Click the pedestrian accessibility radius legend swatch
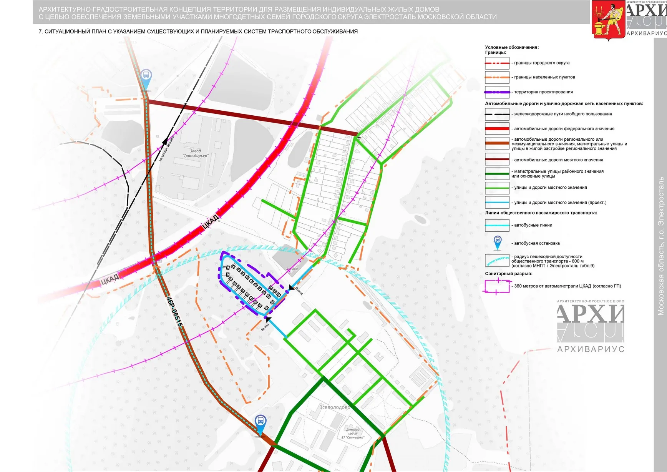Image resolution: width=667 pixels, height=472 pixels. [x=497, y=261]
